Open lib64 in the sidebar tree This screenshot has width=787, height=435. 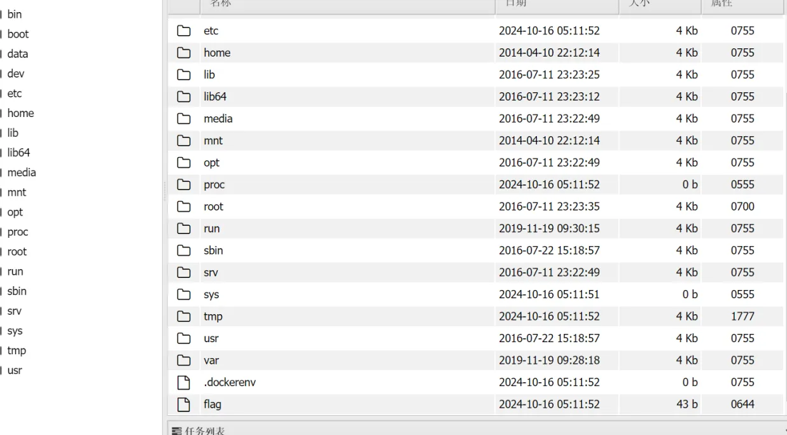[18, 153]
